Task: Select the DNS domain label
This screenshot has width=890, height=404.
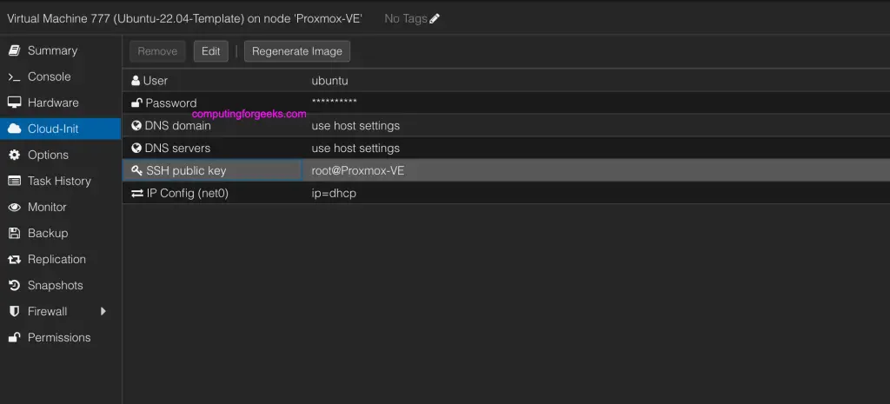Action: (x=177, y=125)
